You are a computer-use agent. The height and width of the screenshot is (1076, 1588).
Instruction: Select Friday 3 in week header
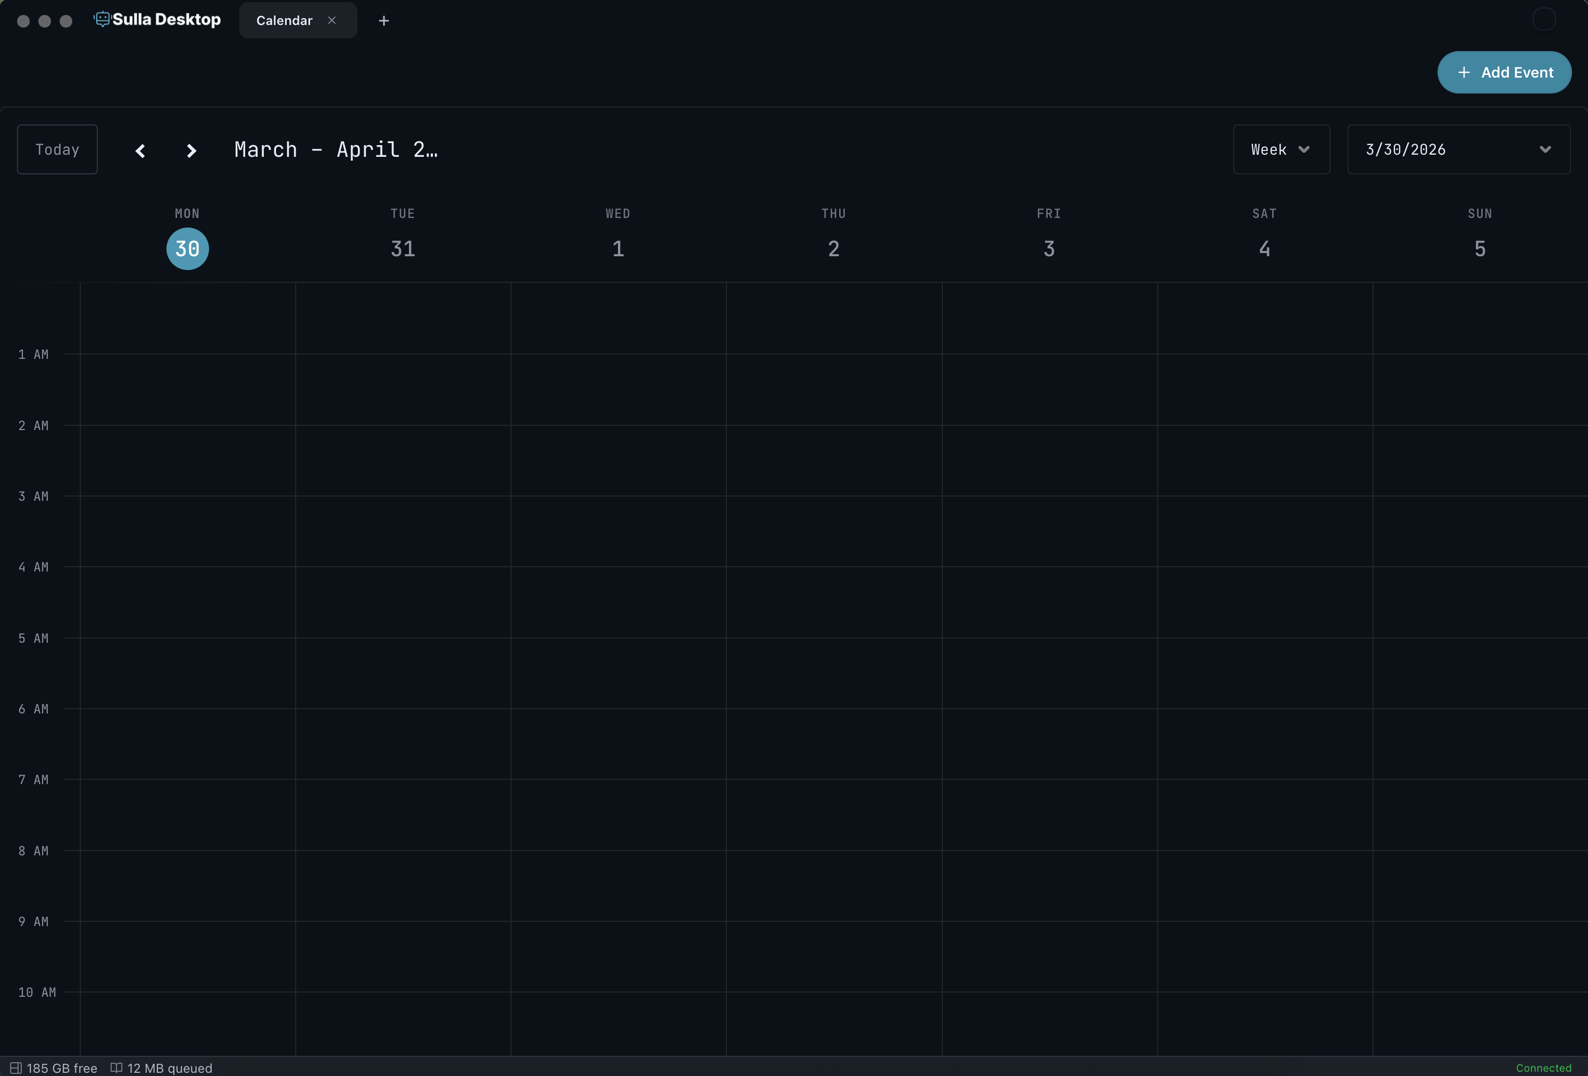[1049, 249]
